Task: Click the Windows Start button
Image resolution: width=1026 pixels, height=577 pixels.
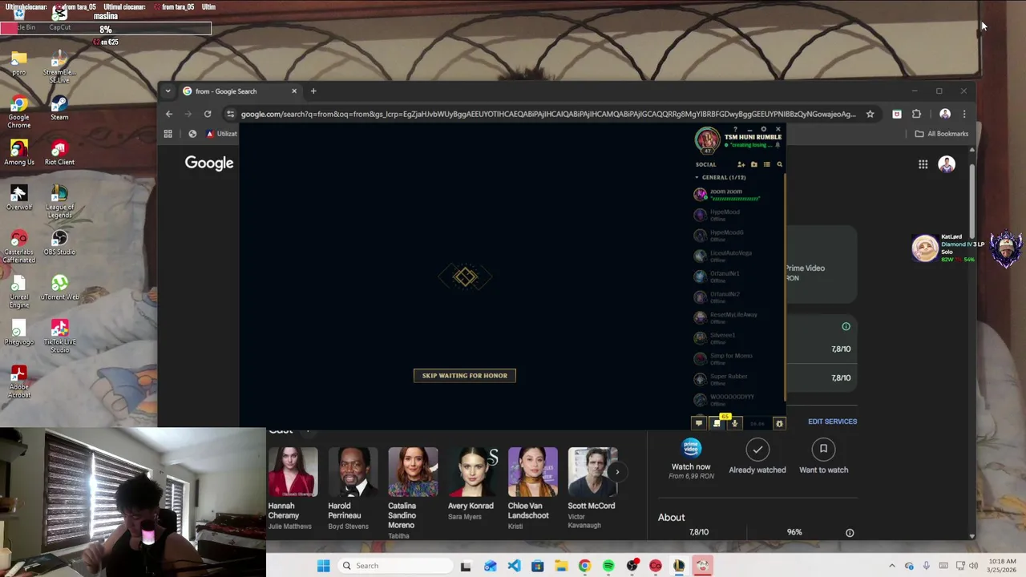Action: 323,566
